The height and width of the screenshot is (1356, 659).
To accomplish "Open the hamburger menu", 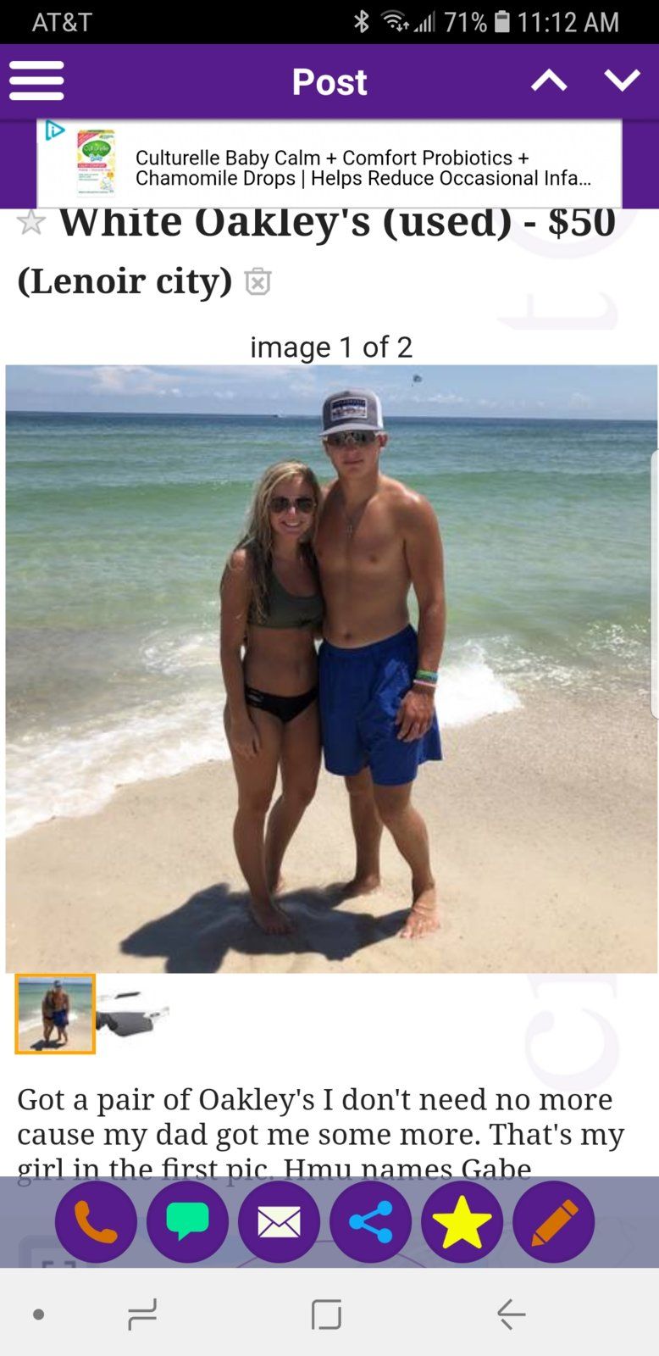I will [36, 81].
